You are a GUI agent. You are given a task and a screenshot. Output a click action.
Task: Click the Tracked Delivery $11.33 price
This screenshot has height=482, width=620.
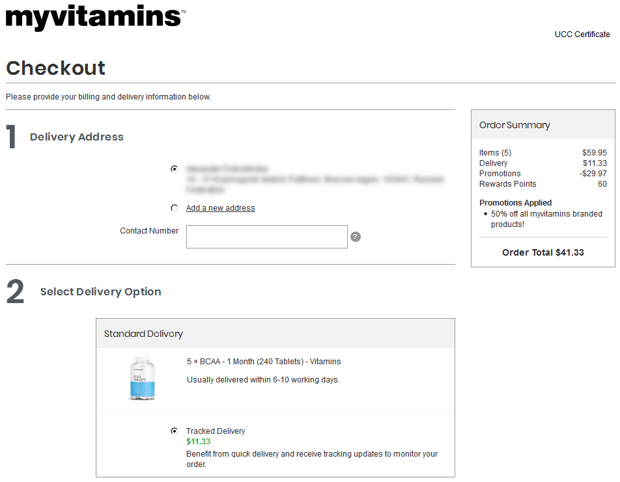coord(198,442)
